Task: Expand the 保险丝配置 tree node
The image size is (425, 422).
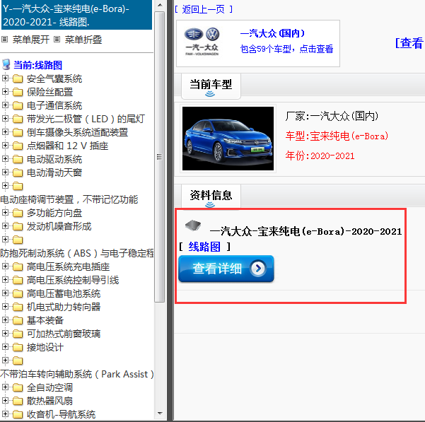Action: (5, 92)
